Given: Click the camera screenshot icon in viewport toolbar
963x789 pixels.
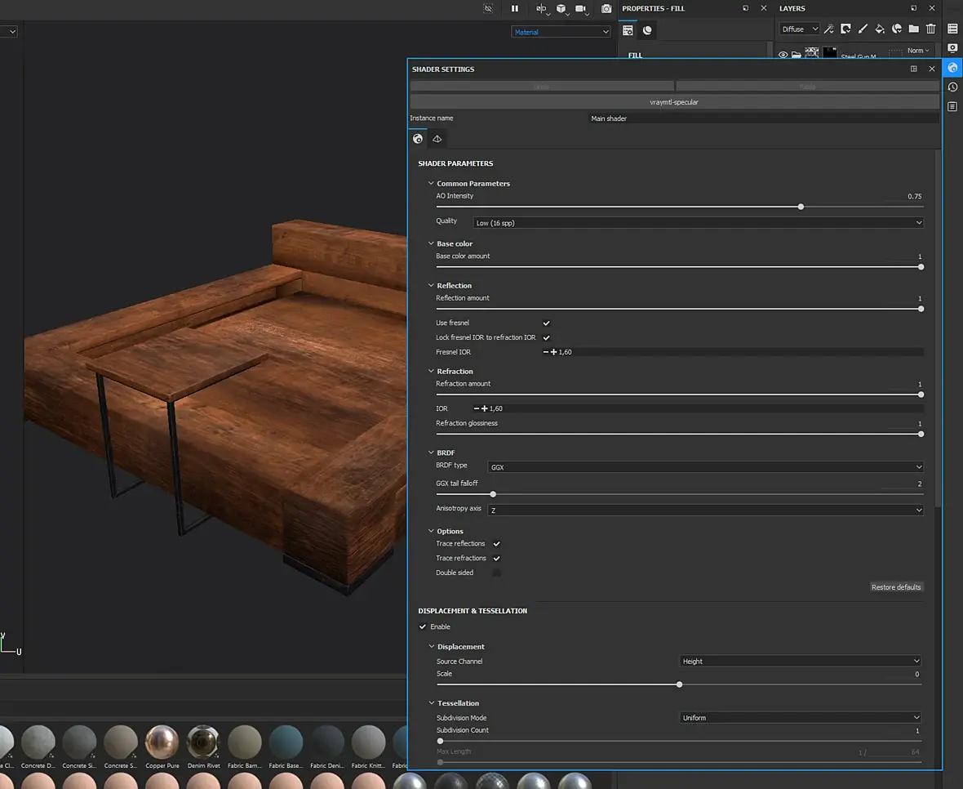Looking at the screenshot, I should click(606, 8).
